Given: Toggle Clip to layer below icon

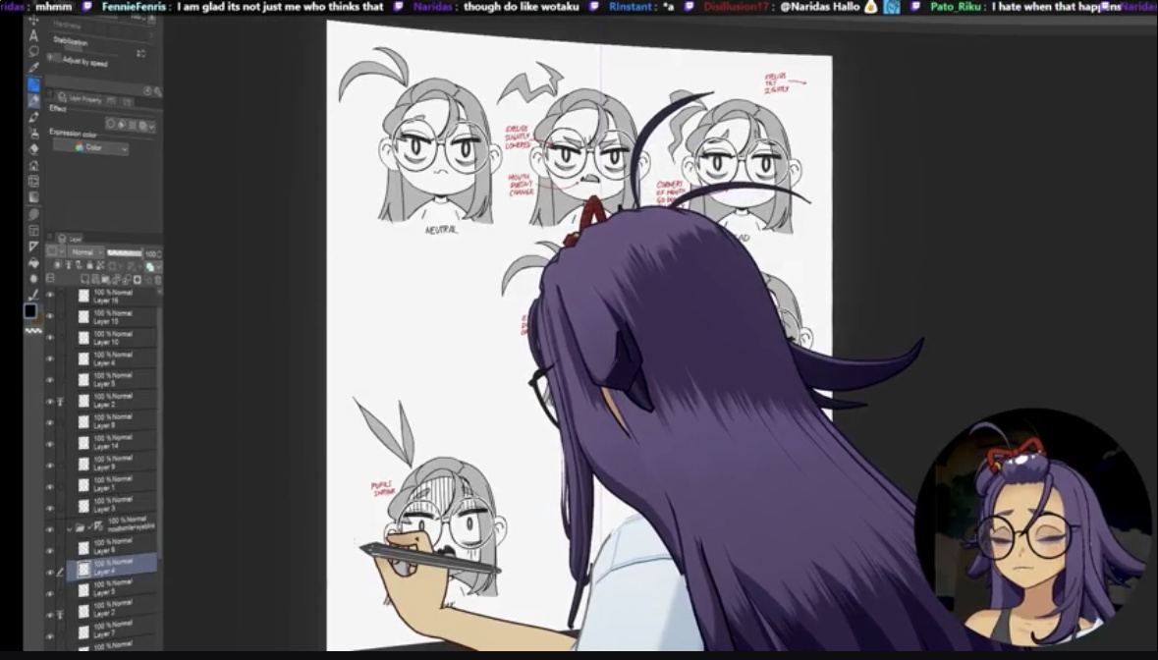Looking at the screenshot, I should coord(58,266).
